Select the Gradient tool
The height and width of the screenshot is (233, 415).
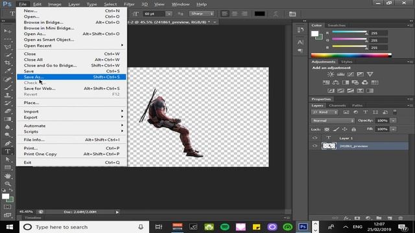(8, 119)
